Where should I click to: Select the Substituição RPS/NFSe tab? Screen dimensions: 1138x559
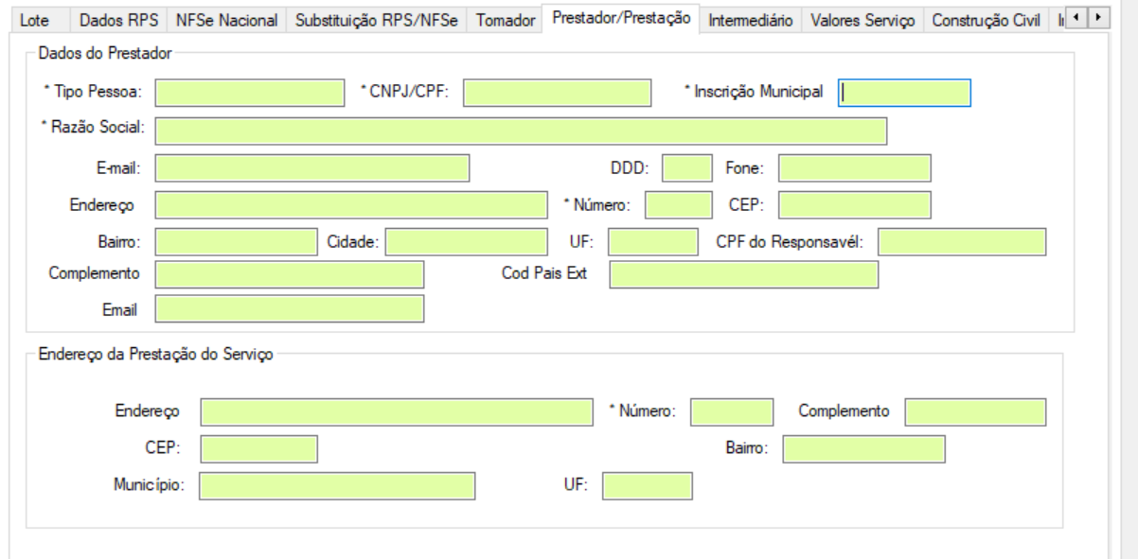(x=378, y=19)
